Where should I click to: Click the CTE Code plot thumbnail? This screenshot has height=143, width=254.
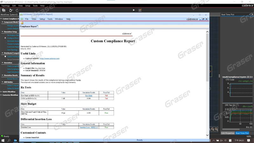point(237,90)
